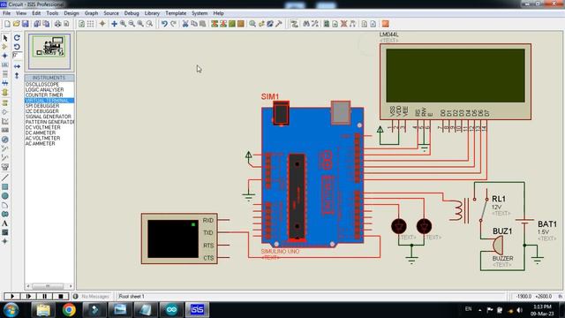Print the schematic design
This screenshot has height=318, width=565.
[x=57, y=24]
